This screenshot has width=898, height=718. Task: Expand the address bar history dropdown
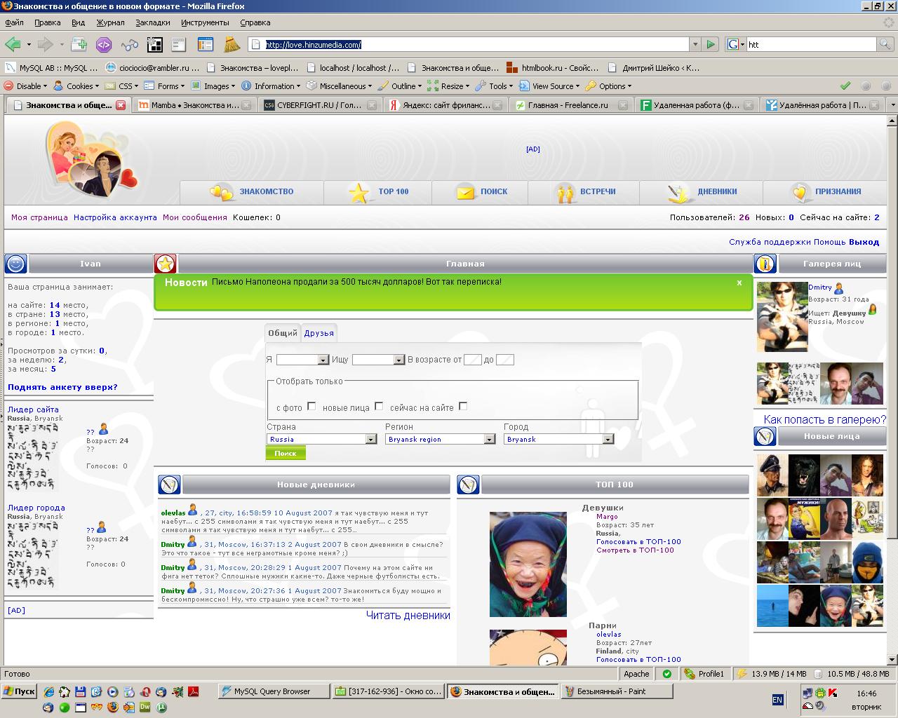pyautogui.click(x=695, y=44)
